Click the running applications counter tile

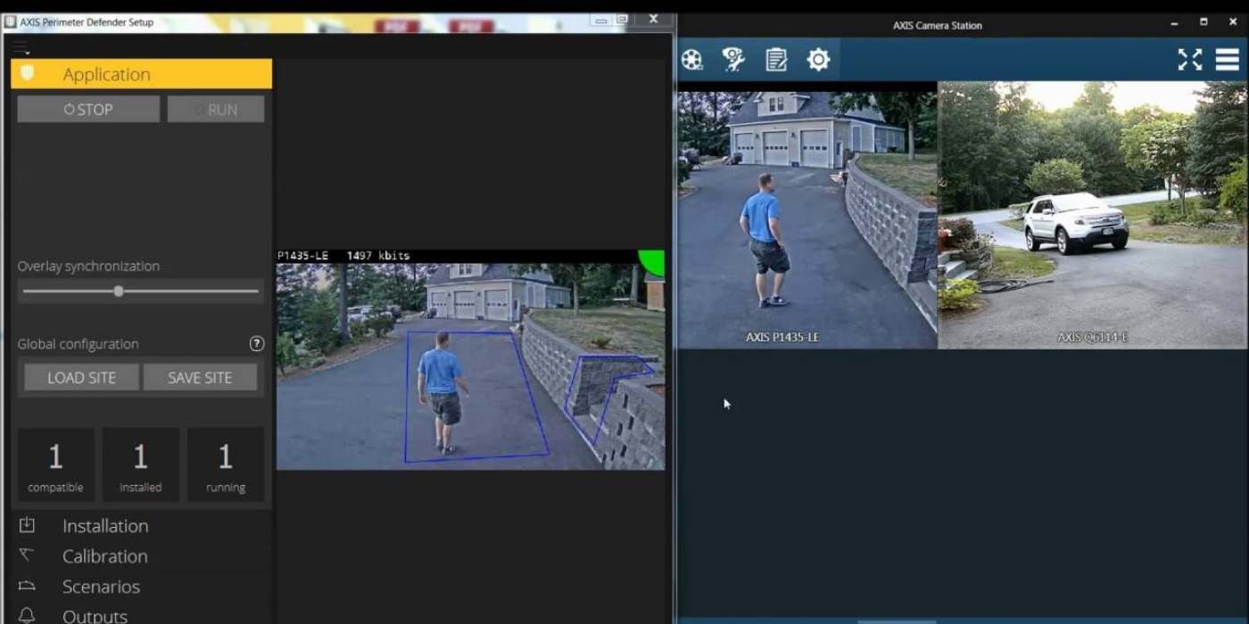[x=225, y=464]
